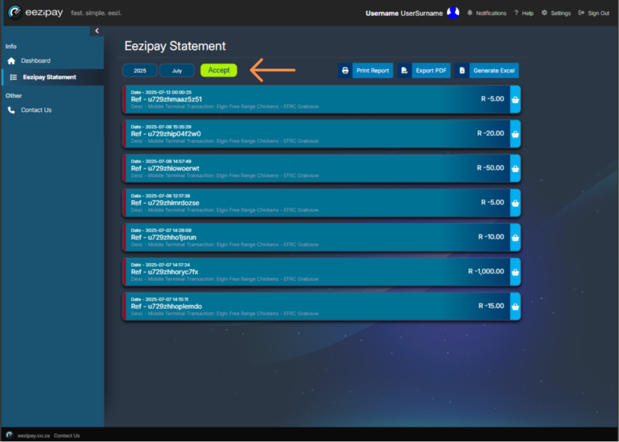This screenshot has height=442, width=619.
Task: Click the Username UserSurname label
Action: point(404,13)
